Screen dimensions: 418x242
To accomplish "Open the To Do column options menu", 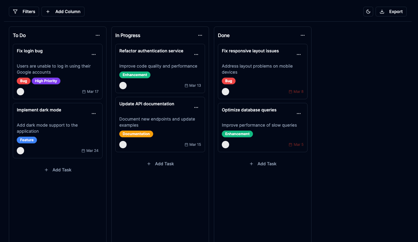I will point(98,35).
